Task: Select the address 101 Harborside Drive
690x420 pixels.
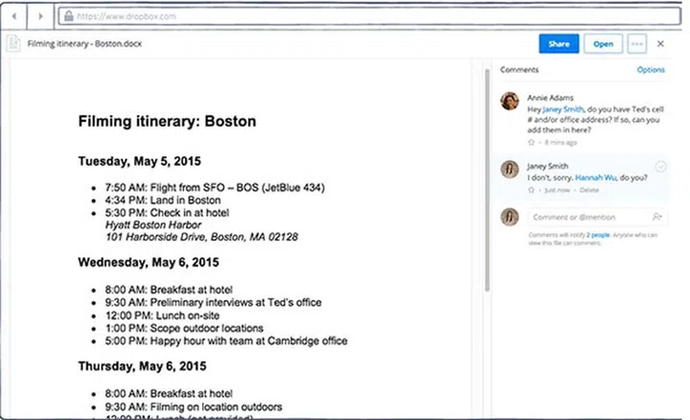Action: pos(201,237)
